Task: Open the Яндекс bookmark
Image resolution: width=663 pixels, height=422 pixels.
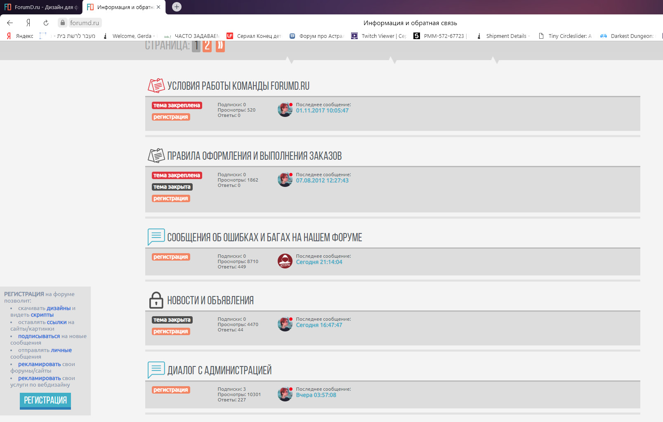Action: tap(20, 36)
